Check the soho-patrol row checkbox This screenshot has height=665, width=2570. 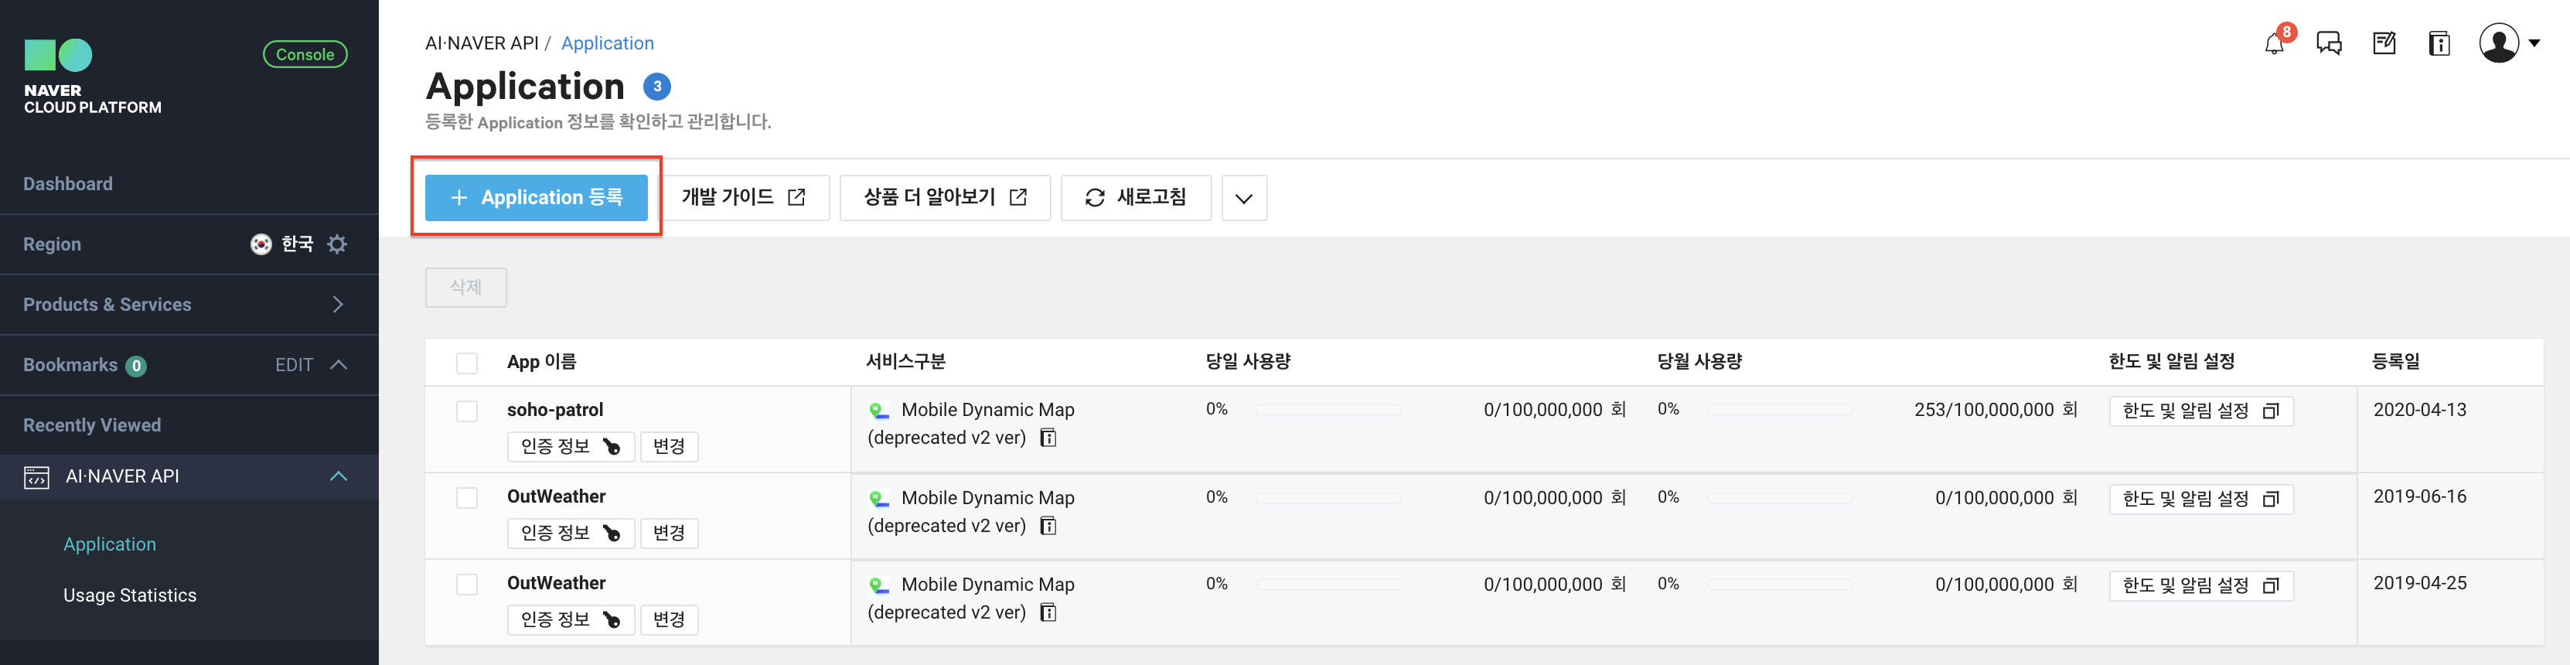click(467, 411)
